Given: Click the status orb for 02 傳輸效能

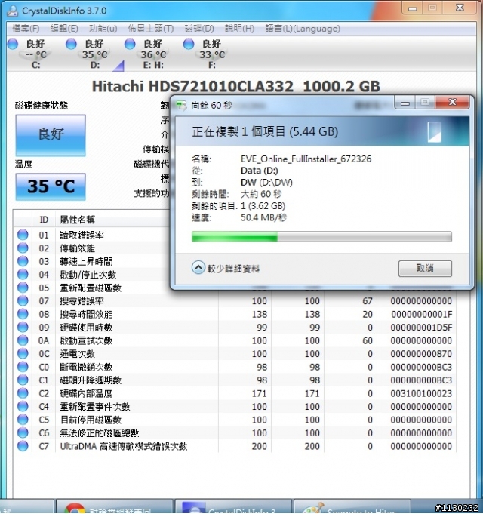Looking at the screenshot, I should (x=23, y=248).
